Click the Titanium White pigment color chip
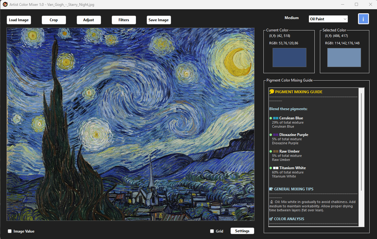Screen dimensions: 377x239 coord(275,168)
